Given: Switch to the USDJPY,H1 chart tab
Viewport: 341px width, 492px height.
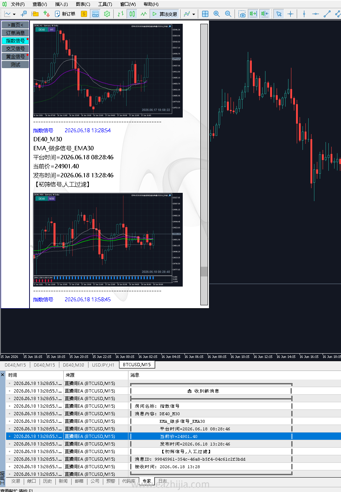Looking at the screenshot, I should tap(103, 365).
